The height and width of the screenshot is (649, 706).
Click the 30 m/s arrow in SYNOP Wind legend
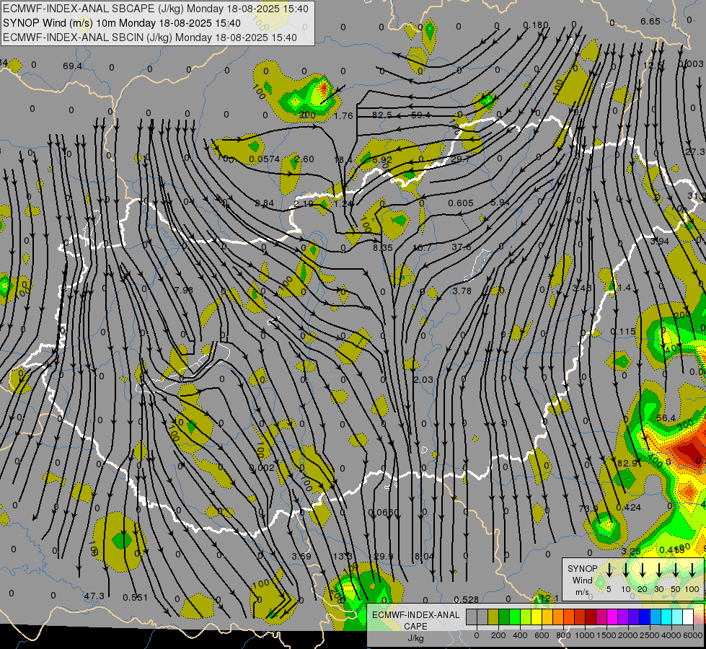tap(658, 570)
